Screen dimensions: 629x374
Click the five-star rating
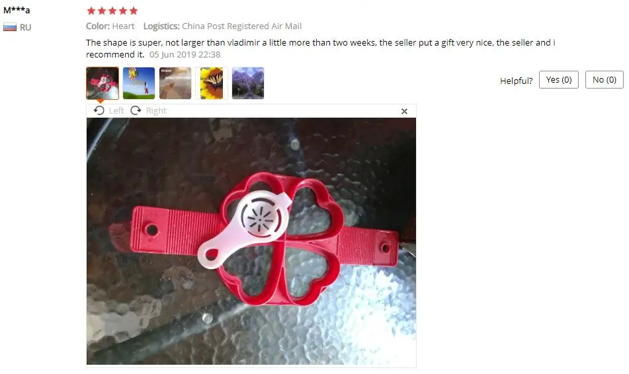(112, 11)
